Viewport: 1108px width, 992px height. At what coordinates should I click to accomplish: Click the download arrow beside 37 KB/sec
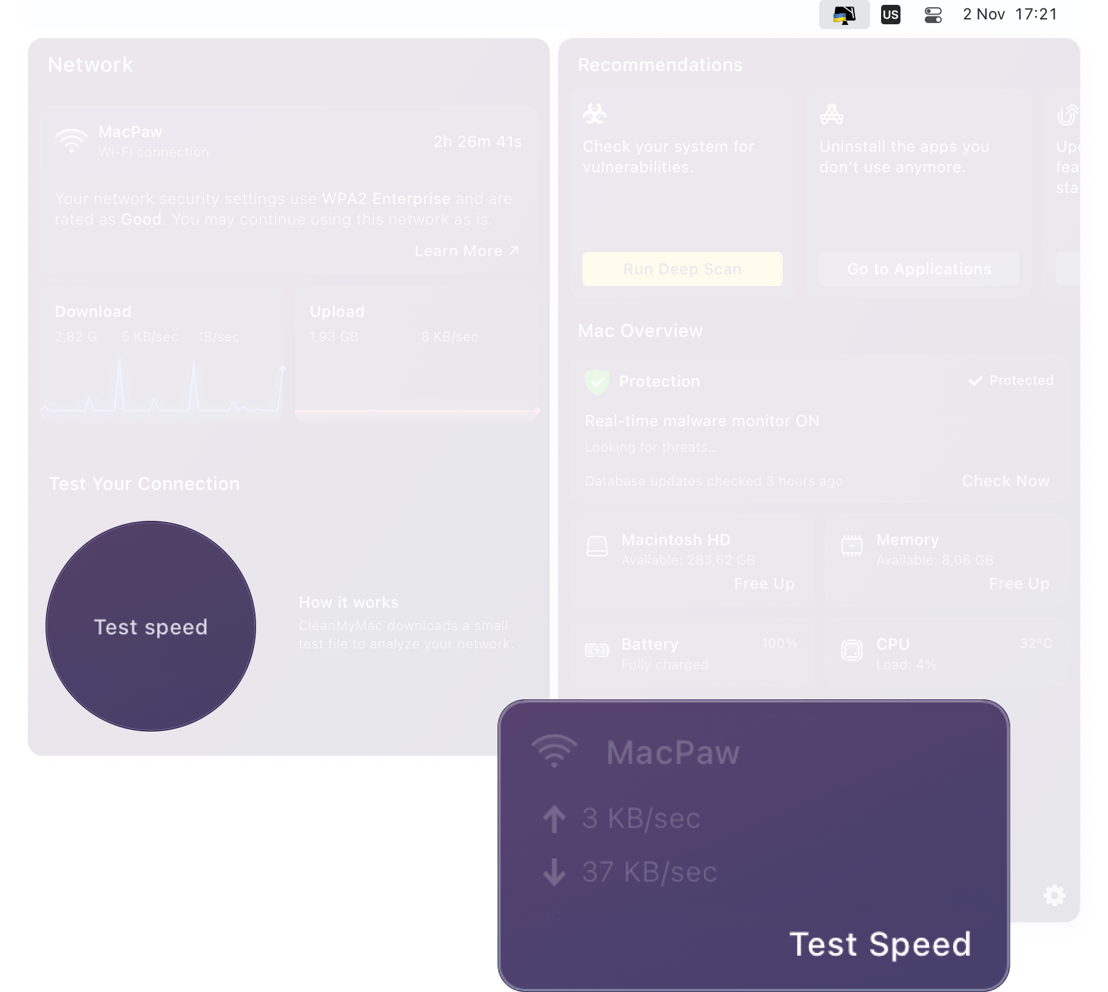[554, 872]
